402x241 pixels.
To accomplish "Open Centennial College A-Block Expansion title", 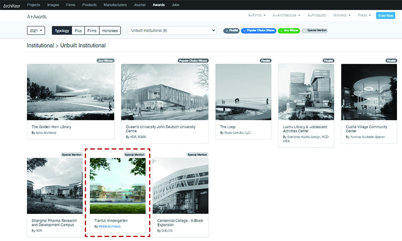I will coord(180,223).
